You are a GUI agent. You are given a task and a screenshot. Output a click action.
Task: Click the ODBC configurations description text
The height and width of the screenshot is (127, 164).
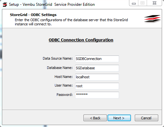tap(71, 22)
